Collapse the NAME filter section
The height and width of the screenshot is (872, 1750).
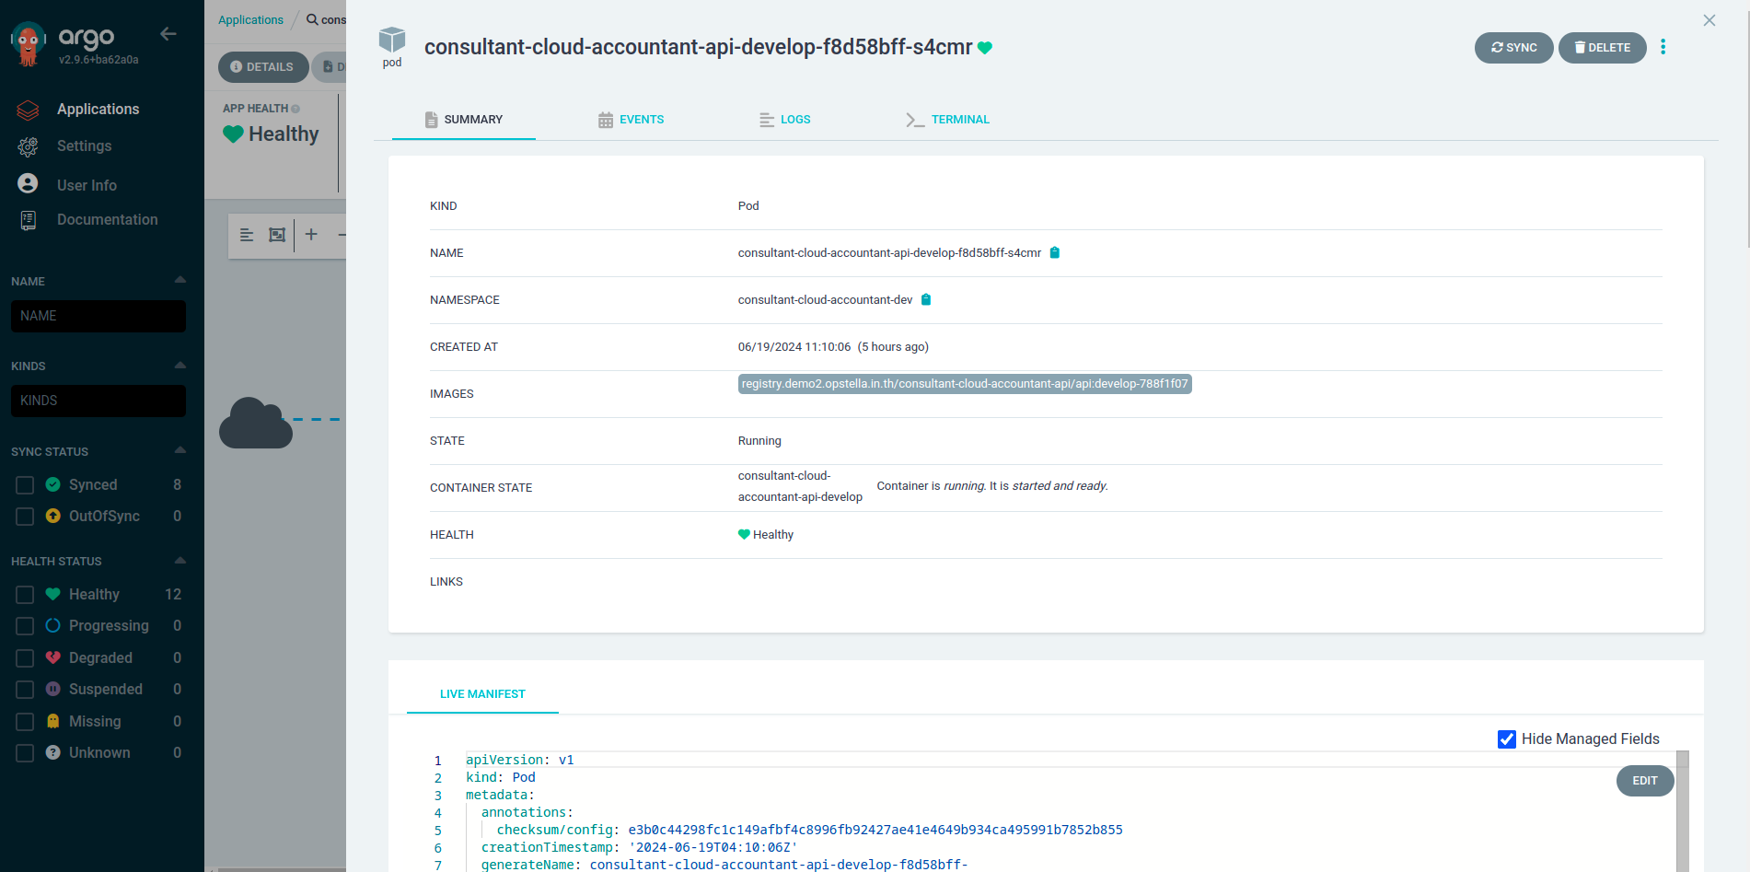[180, 280]
